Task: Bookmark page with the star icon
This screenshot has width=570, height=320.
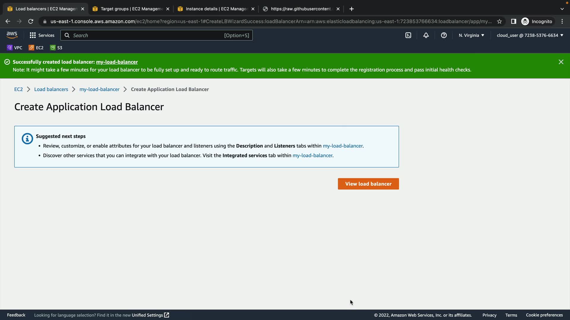Action: coord(499,21)
